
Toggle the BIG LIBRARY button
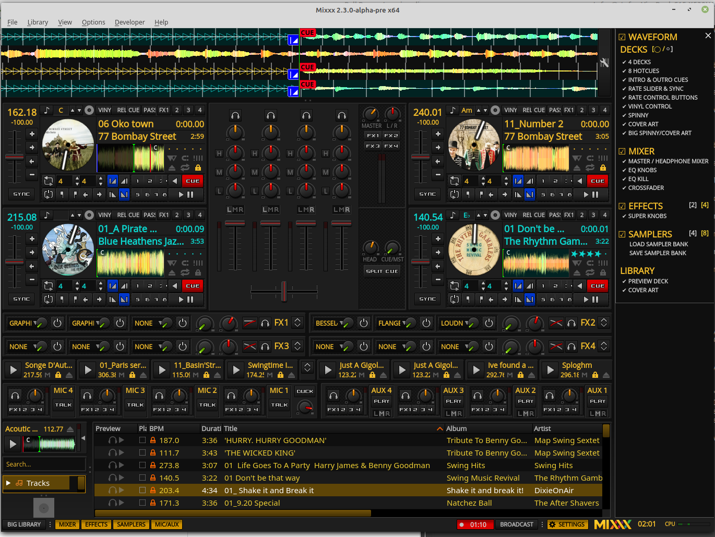pyautogui.click(x=24, y=524)
